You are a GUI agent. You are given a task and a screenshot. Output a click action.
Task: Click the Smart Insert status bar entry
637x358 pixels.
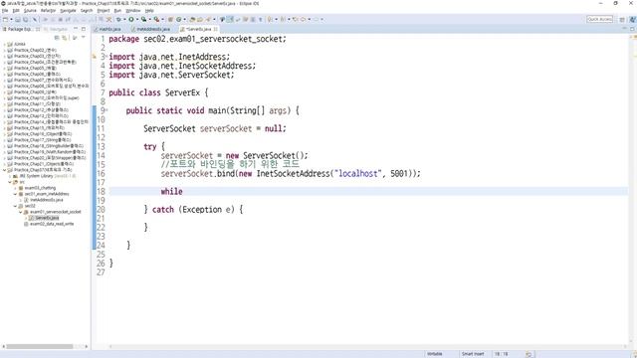click(x=473, y=354)
